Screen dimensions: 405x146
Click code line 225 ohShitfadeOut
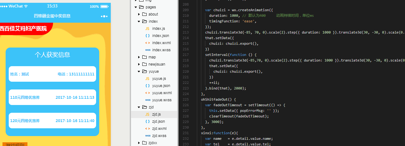point(218,99)
